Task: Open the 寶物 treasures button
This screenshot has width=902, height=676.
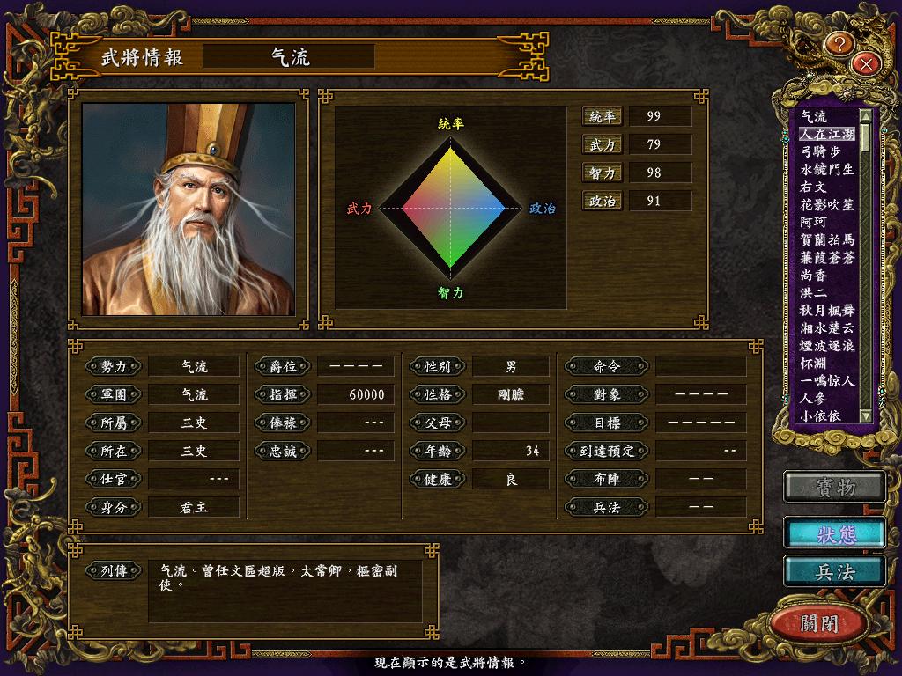Action: (x=835, y=488)
